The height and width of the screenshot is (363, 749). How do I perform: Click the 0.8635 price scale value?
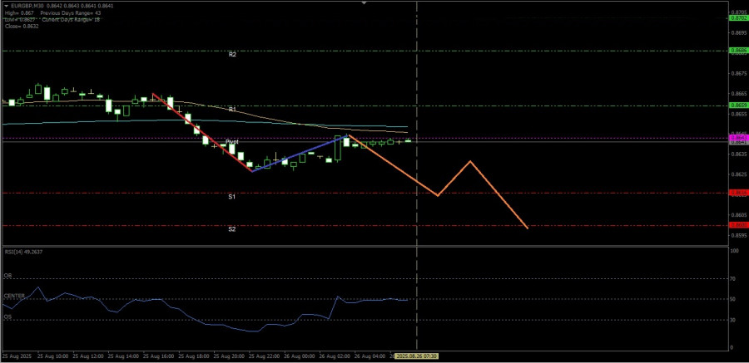738,155
